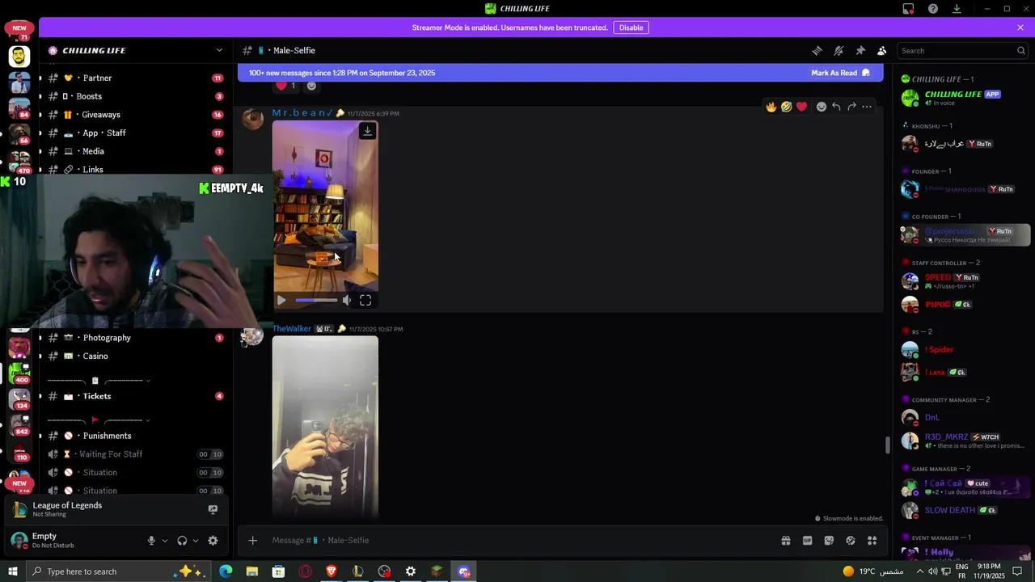Collapse category above Tickets channel

coord(99,380)
